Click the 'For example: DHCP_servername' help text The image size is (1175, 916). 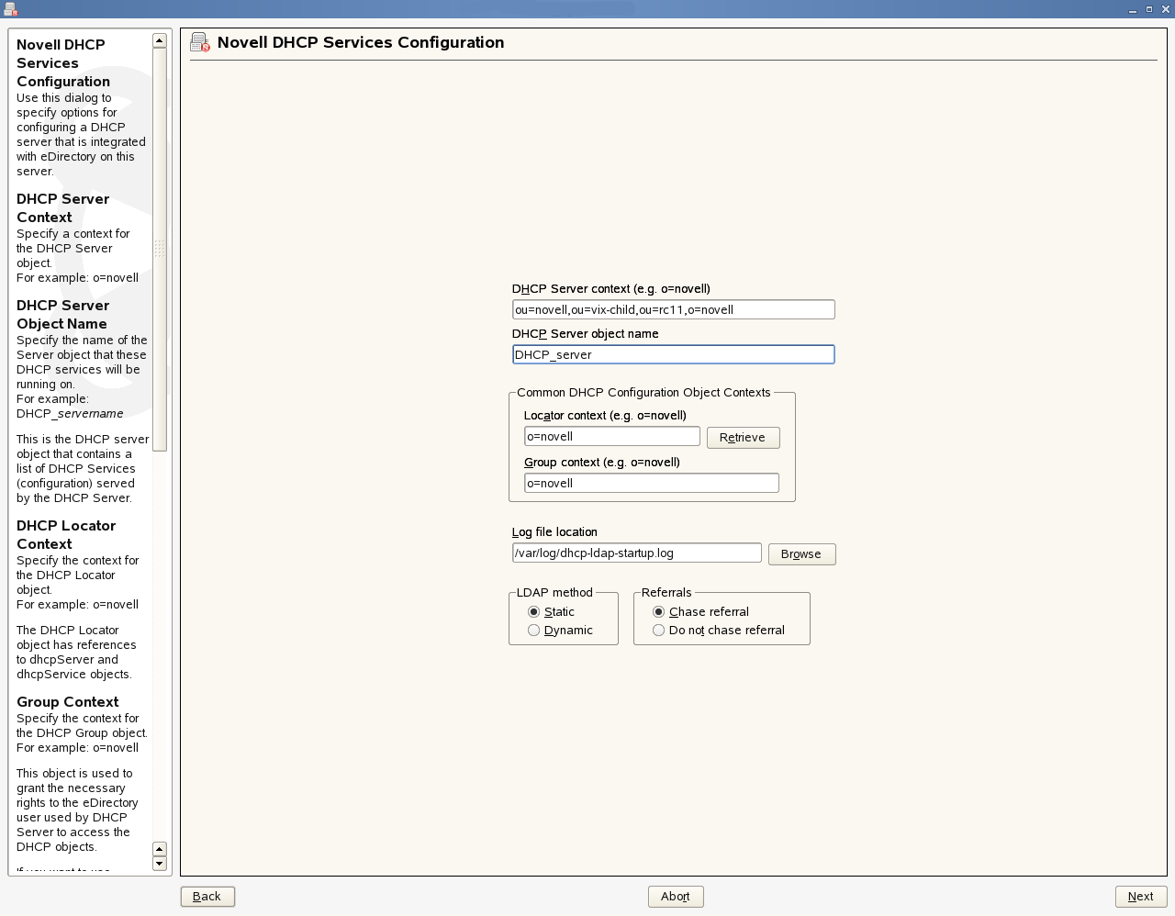point(70,407)
